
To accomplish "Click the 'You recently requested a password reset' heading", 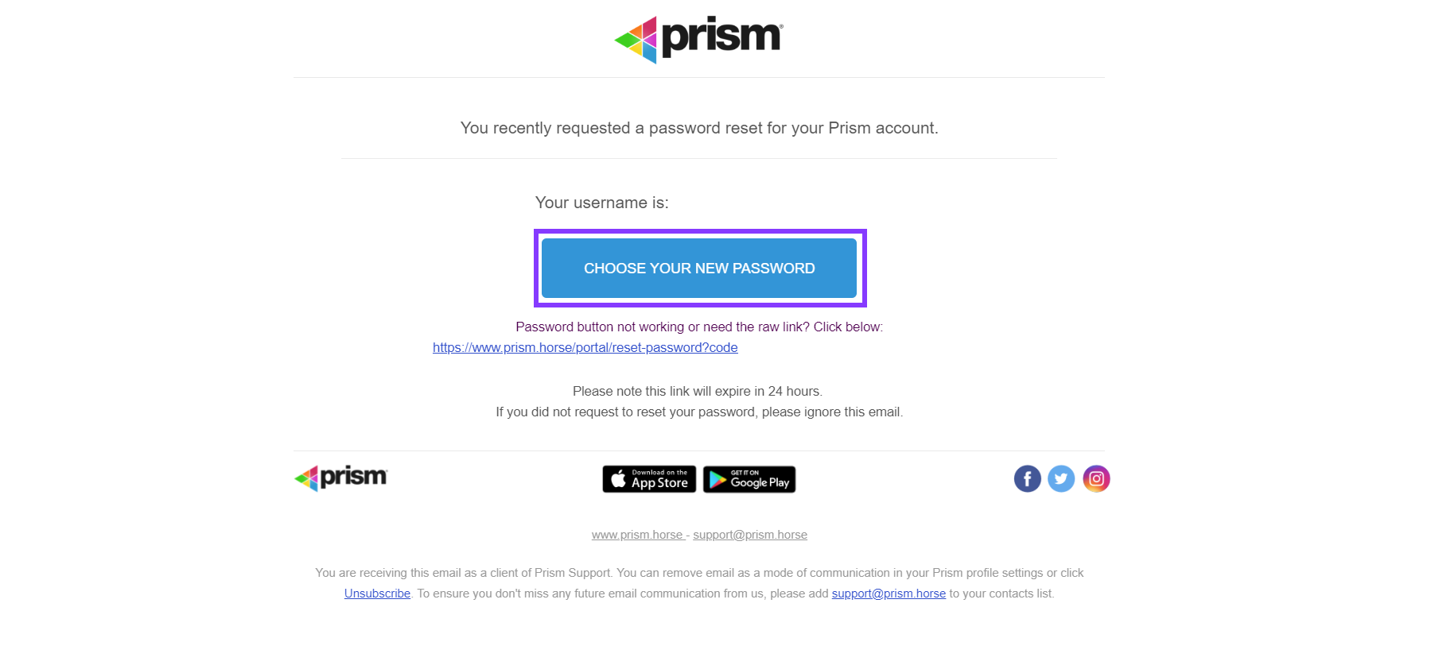I will click(698, 128).
